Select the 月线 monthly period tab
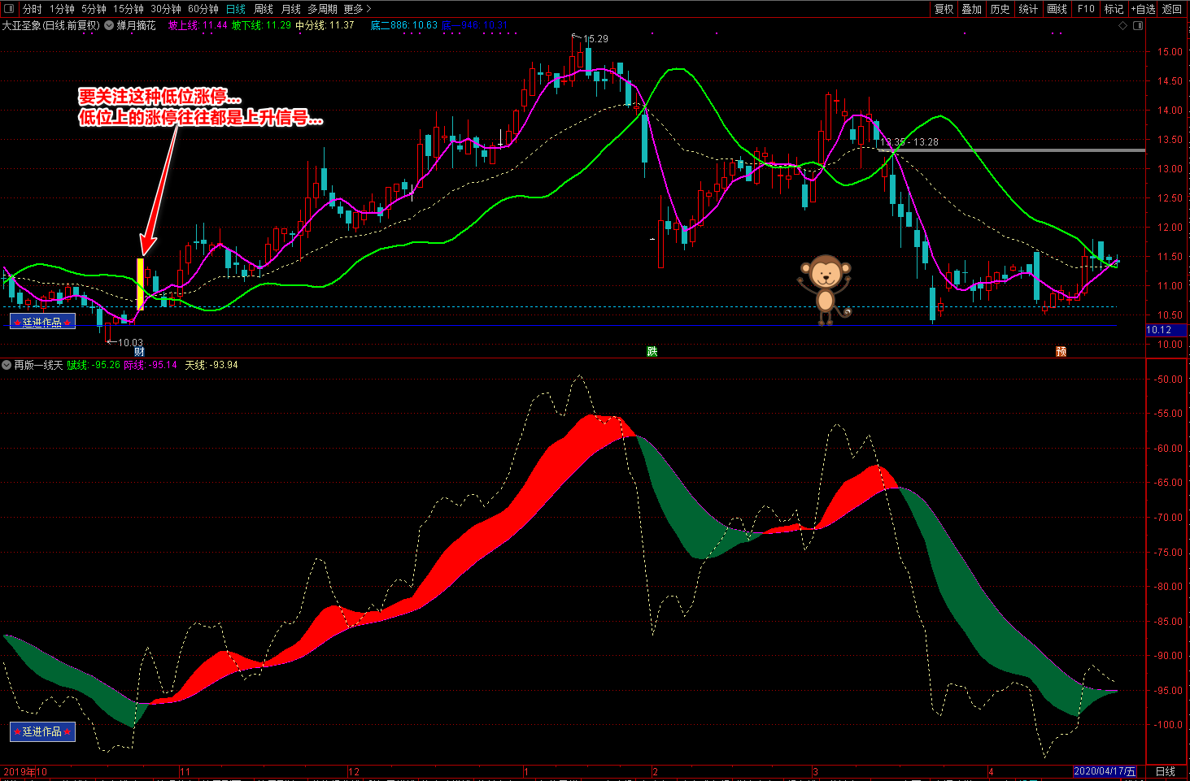1190x781 pixels. click(290, 9)
